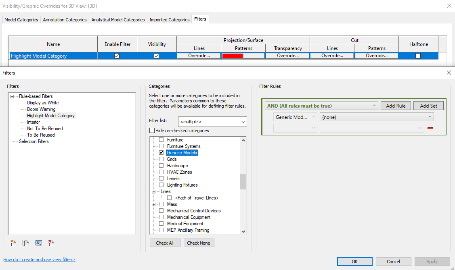Open the Cut Patterns Override settings

click(376, 55)
